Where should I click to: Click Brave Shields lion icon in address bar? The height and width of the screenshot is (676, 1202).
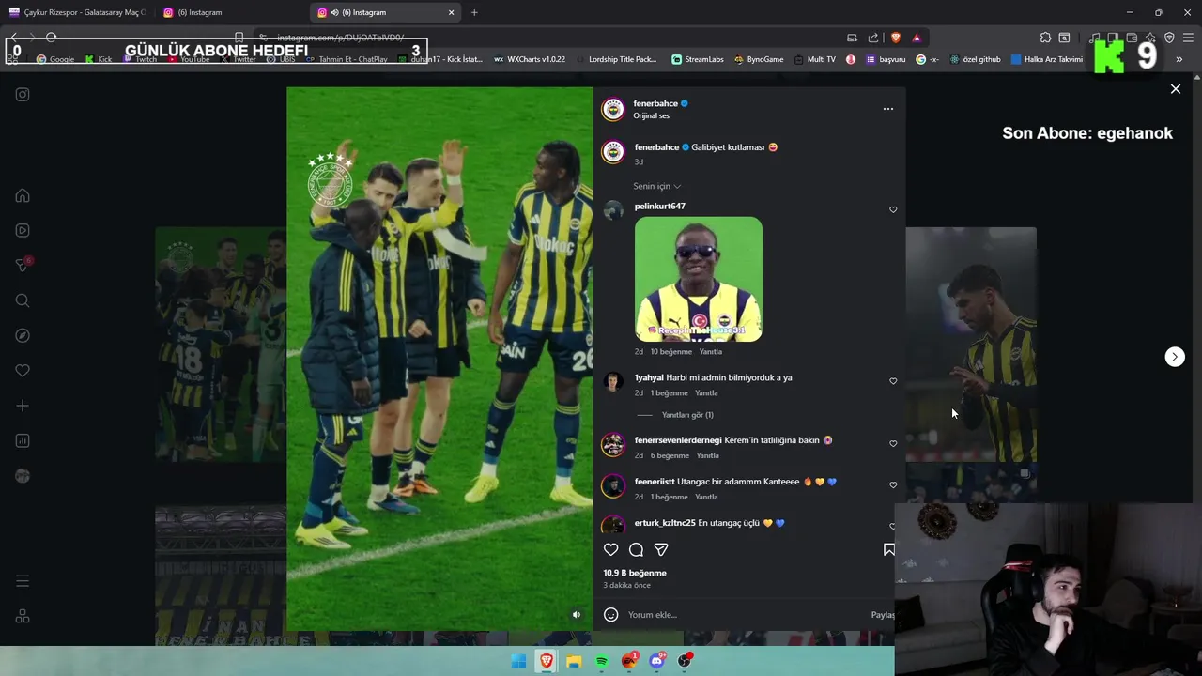click(895, 38)
